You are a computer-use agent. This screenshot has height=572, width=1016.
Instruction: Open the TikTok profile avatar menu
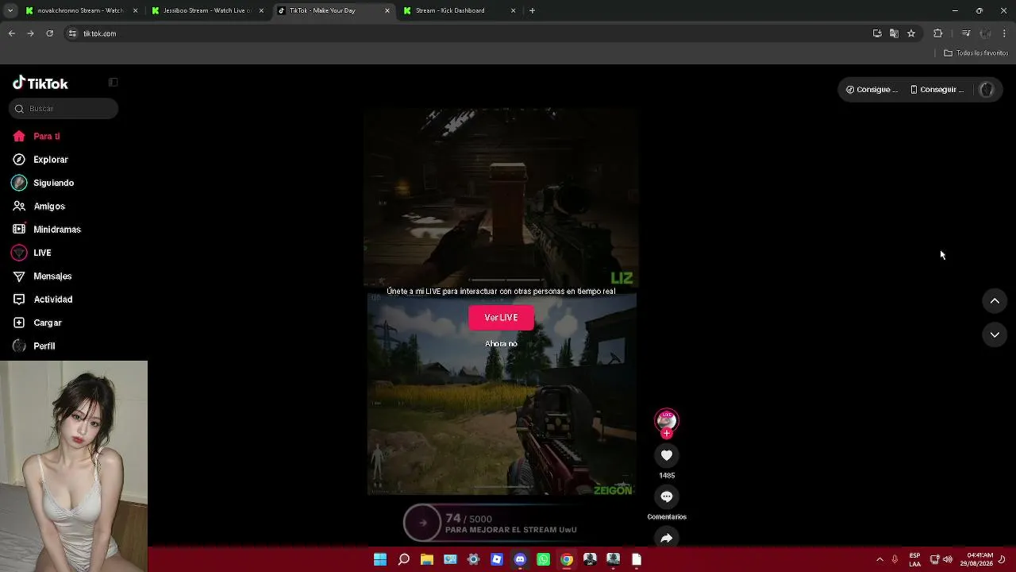pos(987,90)
